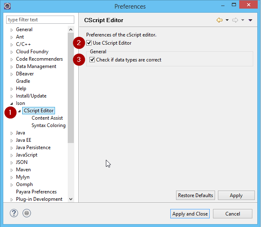Open the Syntax Coloring preferences page

coord(48,125)
